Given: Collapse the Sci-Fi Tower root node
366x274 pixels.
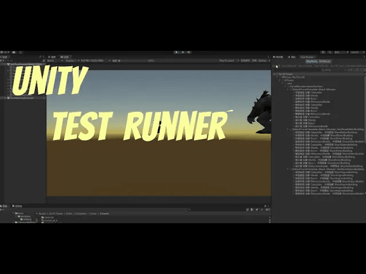Looking at the screenshot, I should (274, 74).
